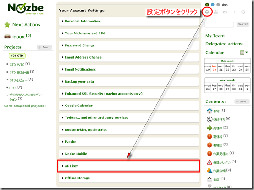Screen dimensions: 254x190
Task: Click the shin username
Action: (225, 5)
